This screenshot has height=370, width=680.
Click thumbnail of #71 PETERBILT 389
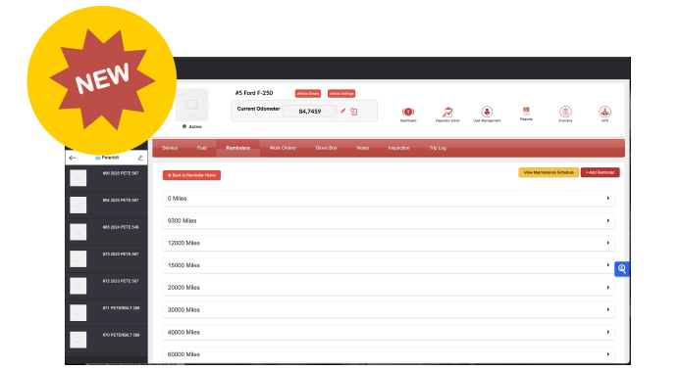click(78, 313)
